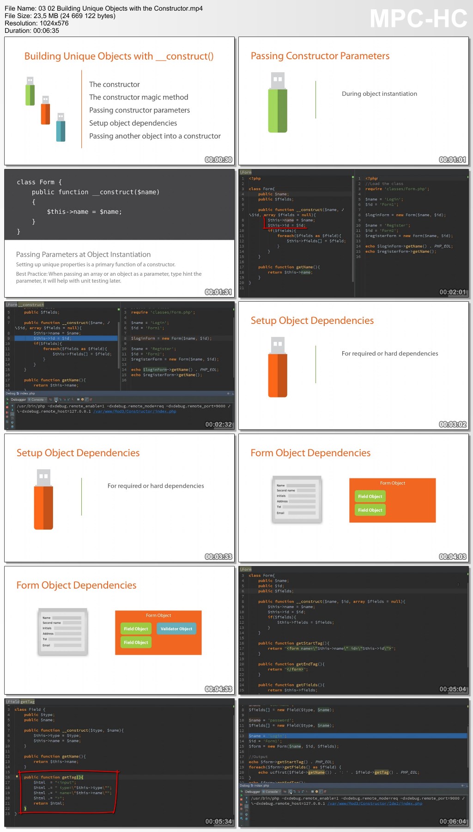
Task: Click the Form Object label in 00:04:03 slide
Action: (x=393, y=483)
